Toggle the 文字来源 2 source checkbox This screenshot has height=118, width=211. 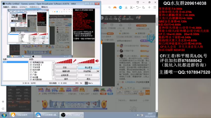pos(31,65)
